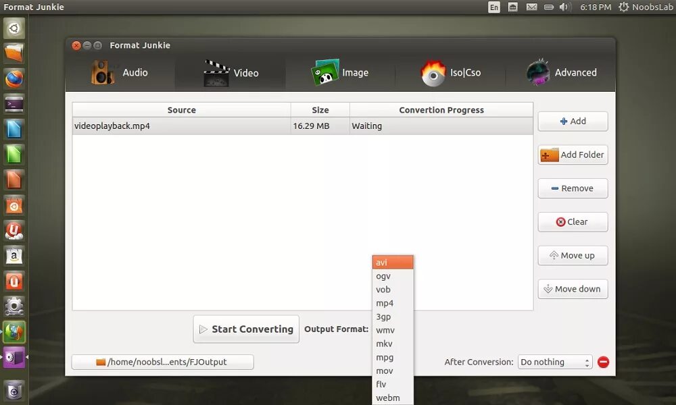Move the selected file down
This screenshot has height=405, width=676.
(573, 289)
